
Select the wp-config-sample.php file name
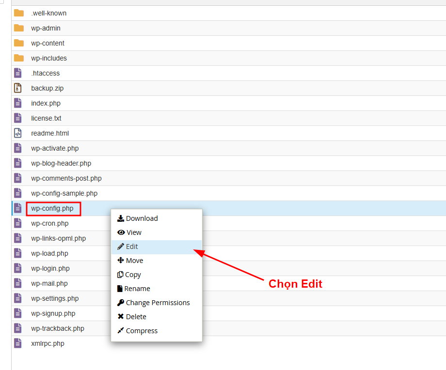(x=64, y=194)
